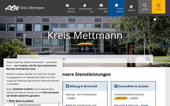This screenshot has width=170, height=106.
Task: Open the Suche search panel
Action: (x=145, y=7)
